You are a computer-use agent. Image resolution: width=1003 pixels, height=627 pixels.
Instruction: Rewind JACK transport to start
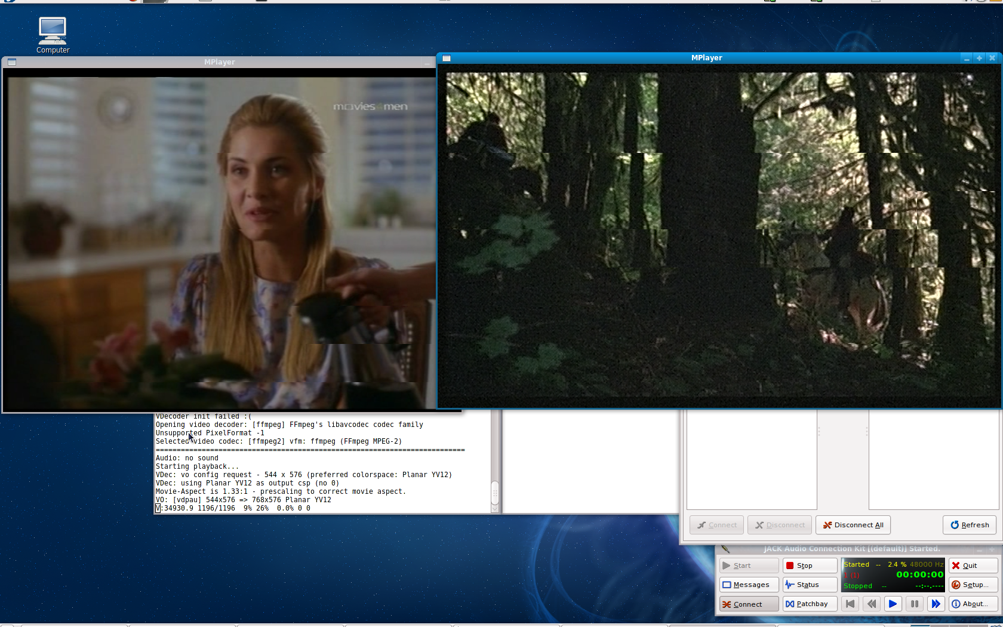[x=850, y=604]
